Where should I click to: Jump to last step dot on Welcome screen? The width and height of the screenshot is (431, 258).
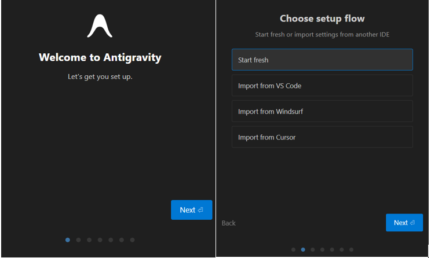click(x=132, y=239)
